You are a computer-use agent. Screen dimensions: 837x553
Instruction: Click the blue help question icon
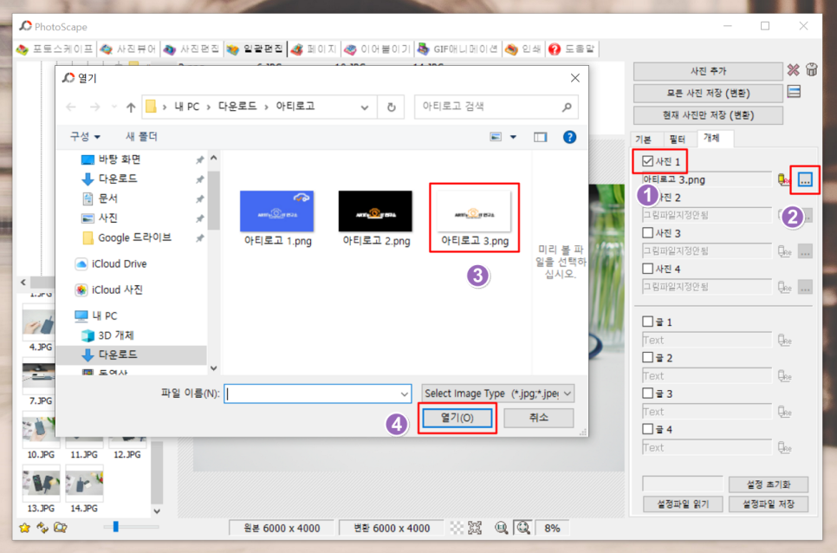click(x=569, y=137)
